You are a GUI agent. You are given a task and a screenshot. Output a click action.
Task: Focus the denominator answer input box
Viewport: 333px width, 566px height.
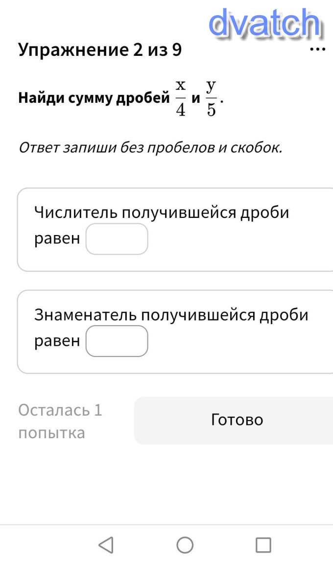pyautogui.click(x=117, y=341)
